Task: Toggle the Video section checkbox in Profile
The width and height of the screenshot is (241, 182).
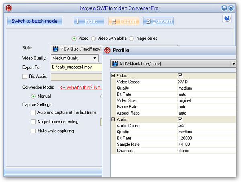Action: [x=180, y=75]
